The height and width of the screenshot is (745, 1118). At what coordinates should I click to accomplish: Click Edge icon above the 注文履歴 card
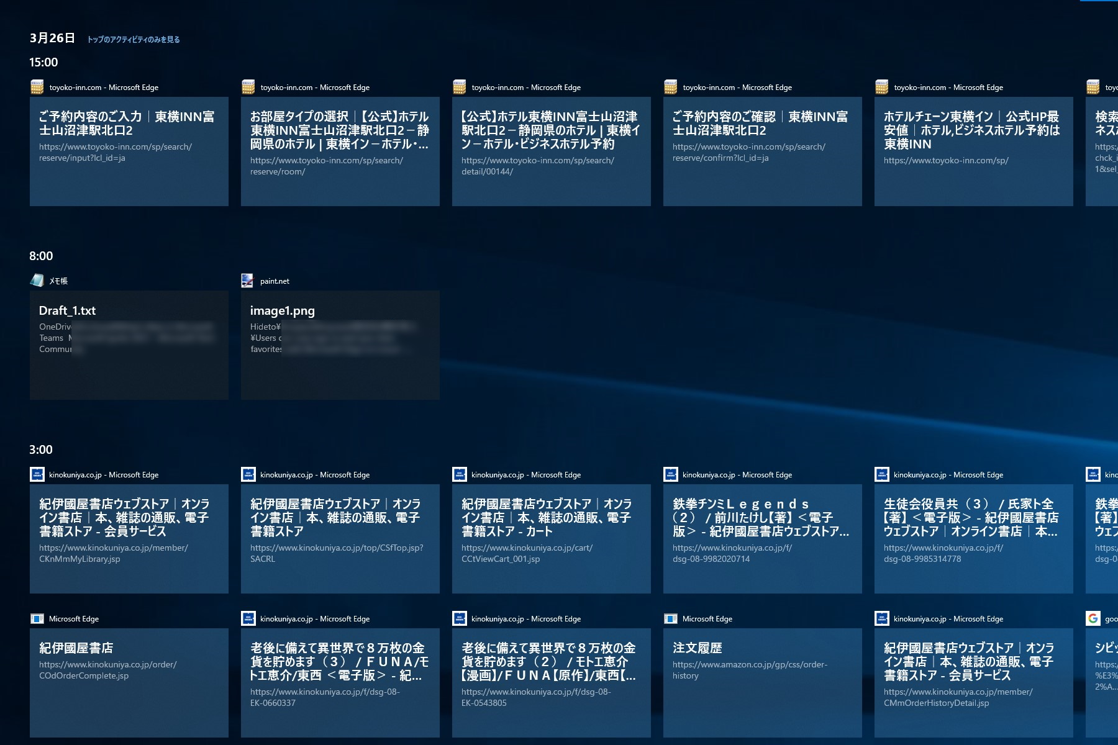click(x=671, y=619)
